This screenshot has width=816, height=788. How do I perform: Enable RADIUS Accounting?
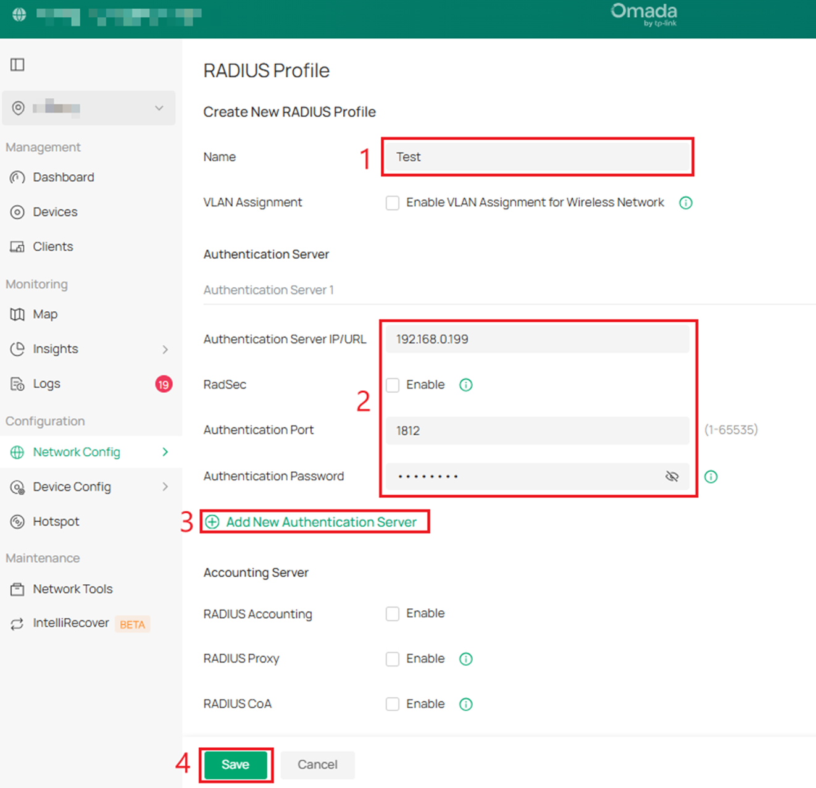(x=393, y=613)
